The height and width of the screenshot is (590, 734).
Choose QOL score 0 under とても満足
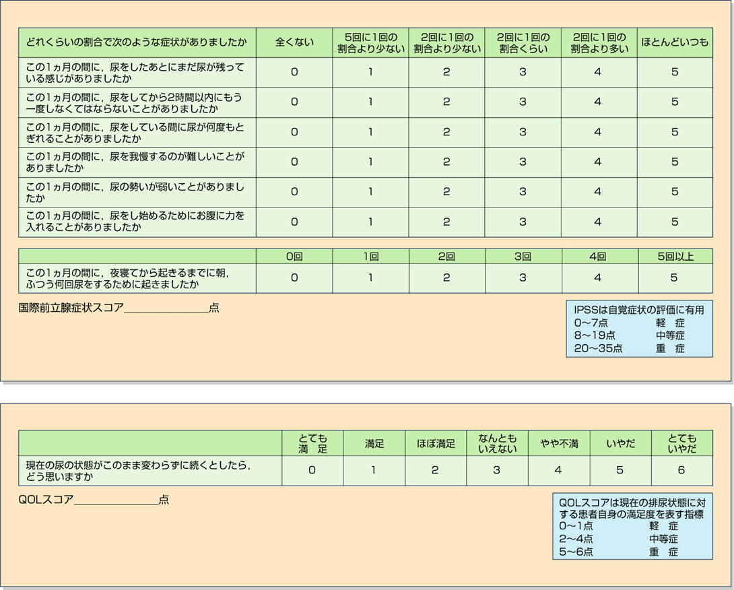point(312,470)
